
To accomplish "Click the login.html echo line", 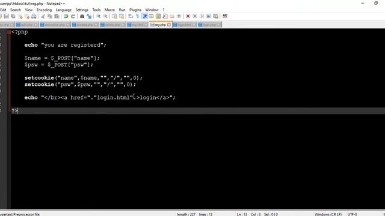I will pos(100,98).
